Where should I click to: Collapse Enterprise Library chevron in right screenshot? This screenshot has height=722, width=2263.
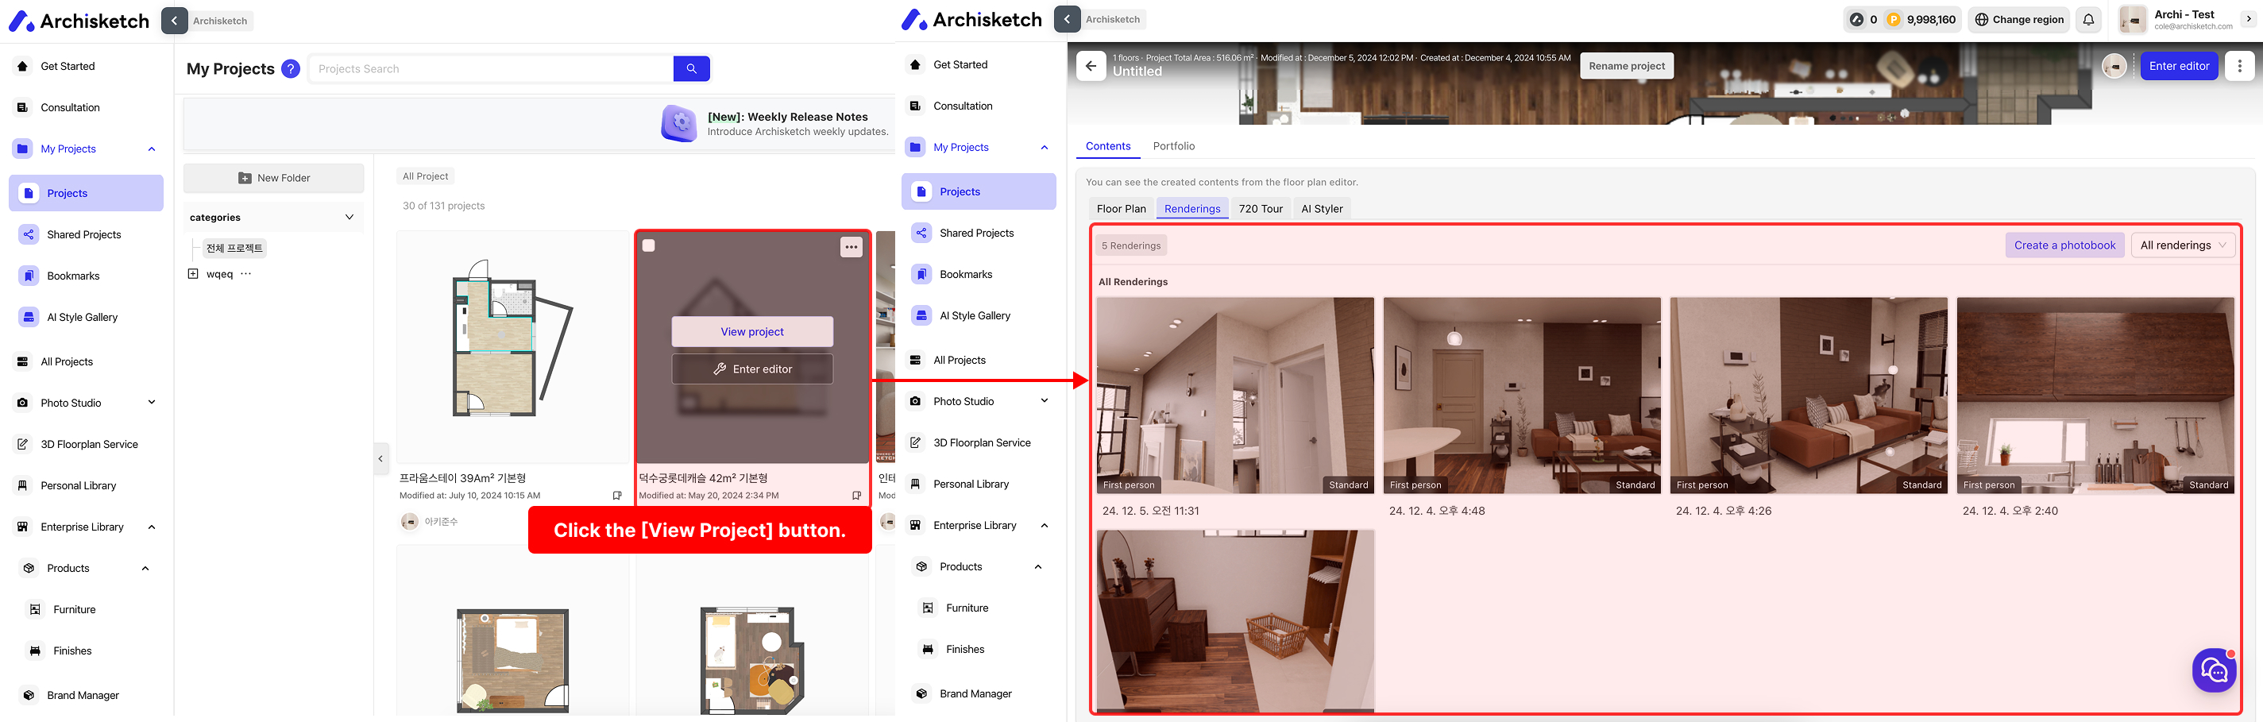(1045, 525)
